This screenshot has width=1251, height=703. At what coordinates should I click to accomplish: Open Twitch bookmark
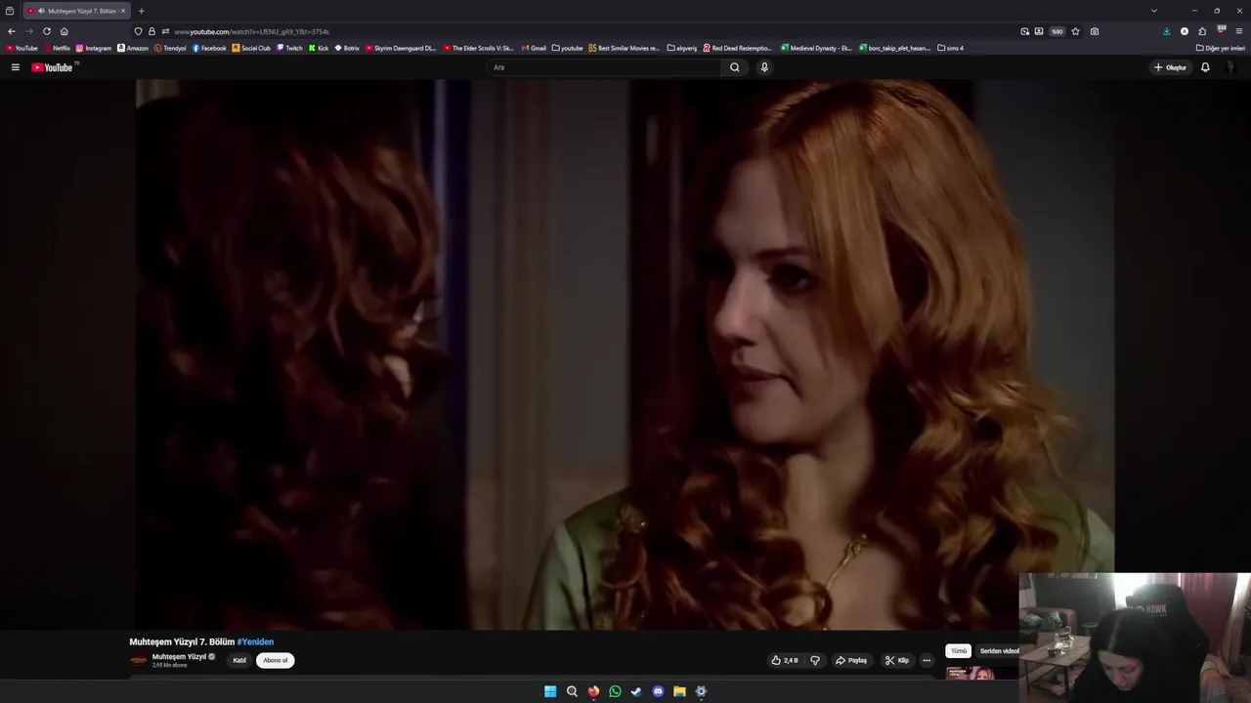289,48
